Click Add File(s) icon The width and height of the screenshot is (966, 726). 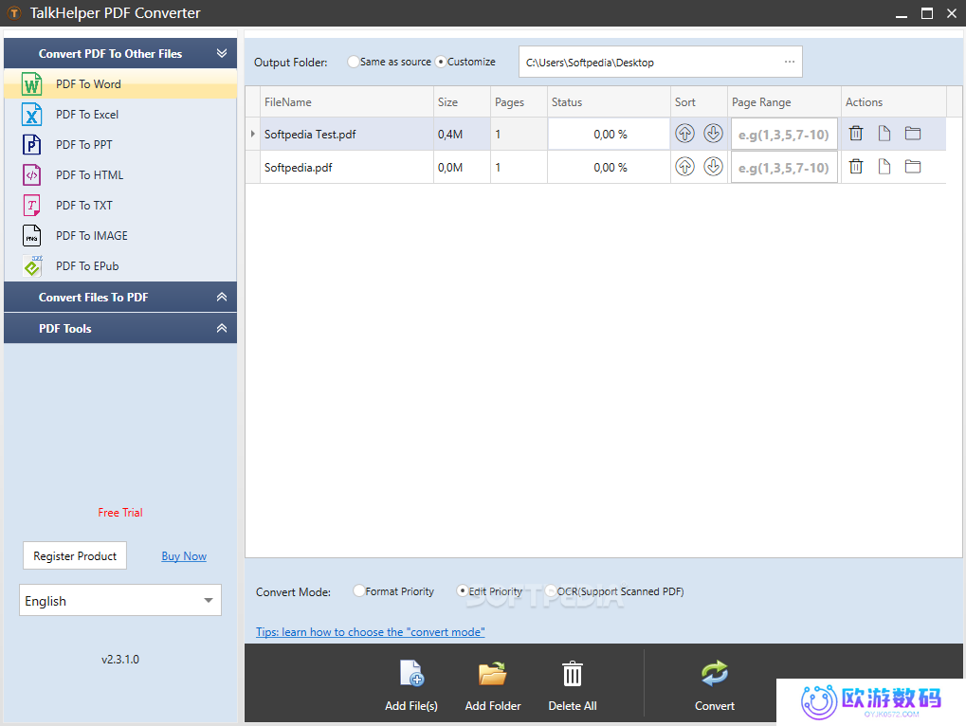411,674
